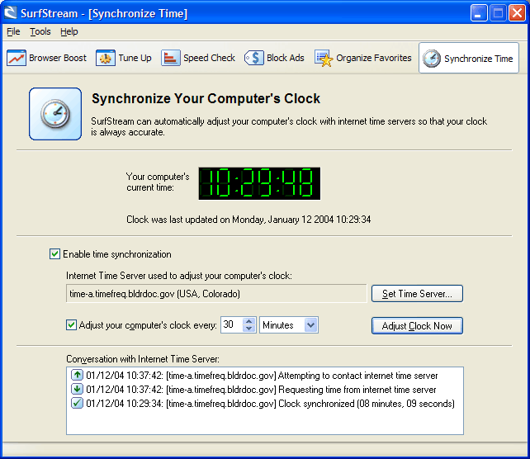This screenshot has width=530, height=459.
Task: Open Organize Favorites tab
Action: (363, 58)
